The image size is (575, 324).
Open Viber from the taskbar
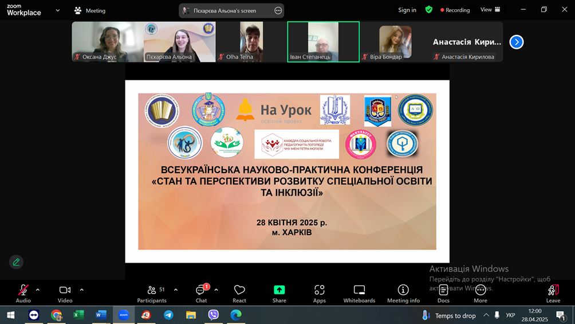coord(213,315)
